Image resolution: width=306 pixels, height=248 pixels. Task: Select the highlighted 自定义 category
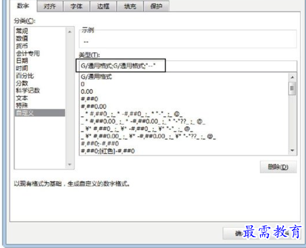click(40, 113)
